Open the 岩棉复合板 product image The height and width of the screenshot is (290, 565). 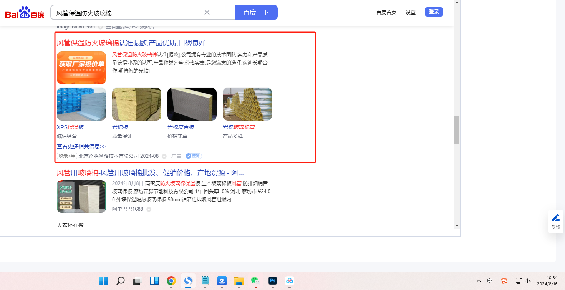(x=192, y=104)
